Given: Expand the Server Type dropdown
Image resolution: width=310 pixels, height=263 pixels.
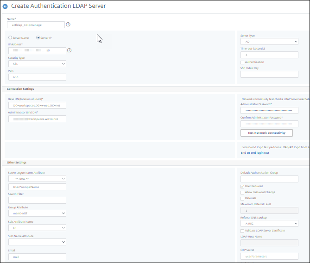Looking at the screenshot, I should pyautogui.click(x=269, y=42).
